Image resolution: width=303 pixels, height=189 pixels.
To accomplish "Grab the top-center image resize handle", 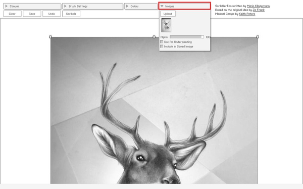I will coord(154,37).
